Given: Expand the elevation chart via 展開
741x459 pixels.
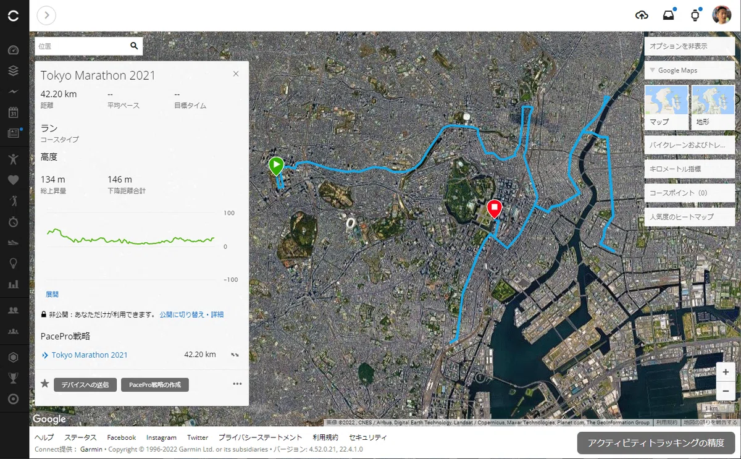Looking at the screenshot, I should (x=52, y=295).
